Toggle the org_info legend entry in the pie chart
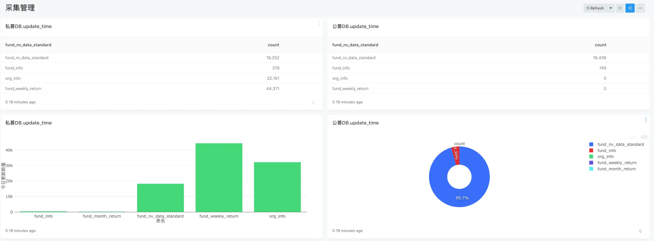 [x=601, y=156]
